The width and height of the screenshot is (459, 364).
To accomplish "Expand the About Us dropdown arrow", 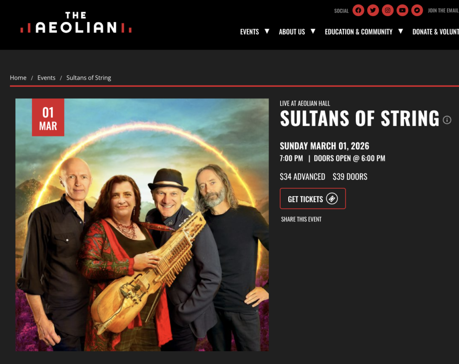I will [x=312, y=31].
